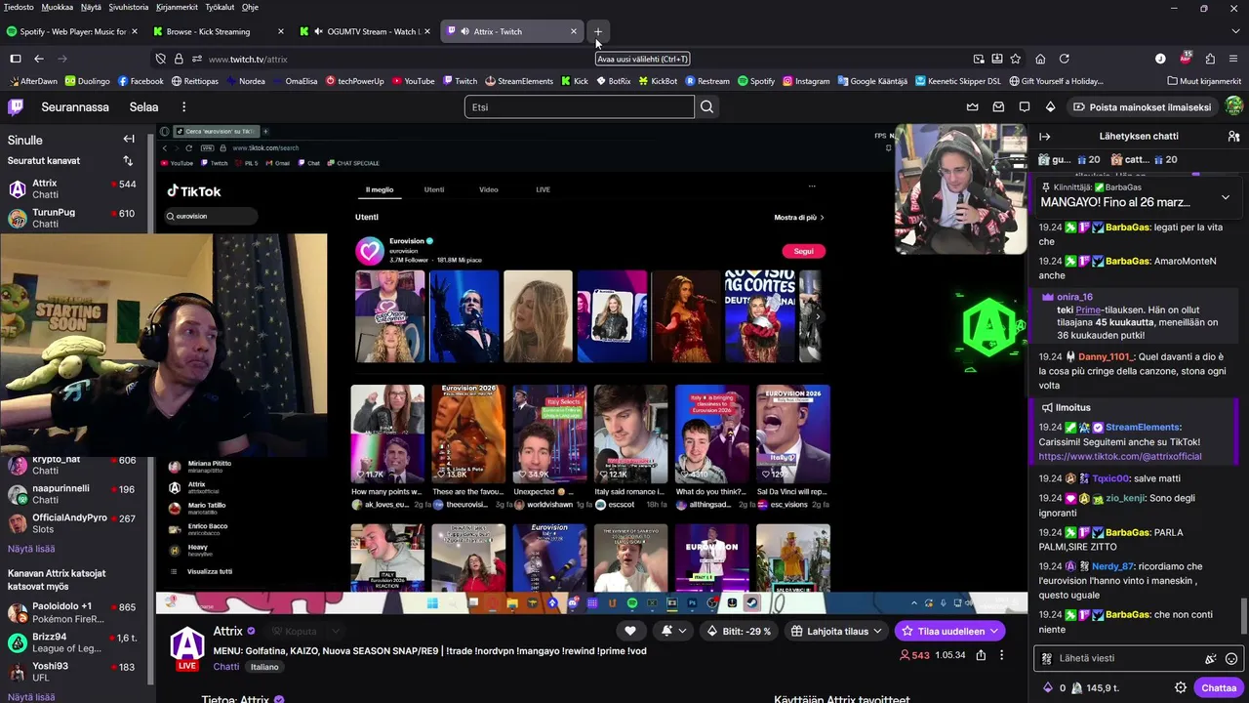The height and width of the screenshot is (703, 1249).
Task: Open Bitit -29 % offer button
Action: click(x=740, y=631)
